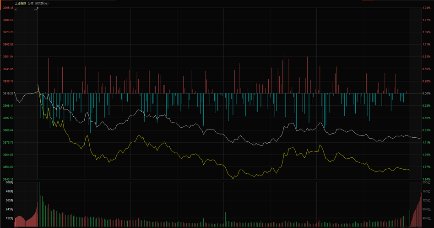Click the 3930.17 price axis value
The width and height of the screenshot is (434, 228).
point(8,81)
